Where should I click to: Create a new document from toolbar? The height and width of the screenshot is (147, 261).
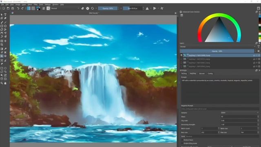point(4,8)
